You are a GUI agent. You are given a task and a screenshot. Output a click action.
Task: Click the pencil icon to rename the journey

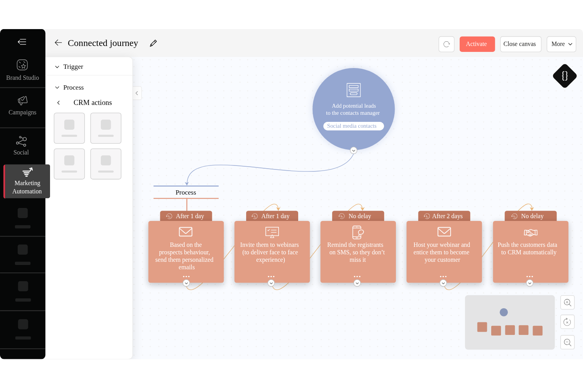153,43
